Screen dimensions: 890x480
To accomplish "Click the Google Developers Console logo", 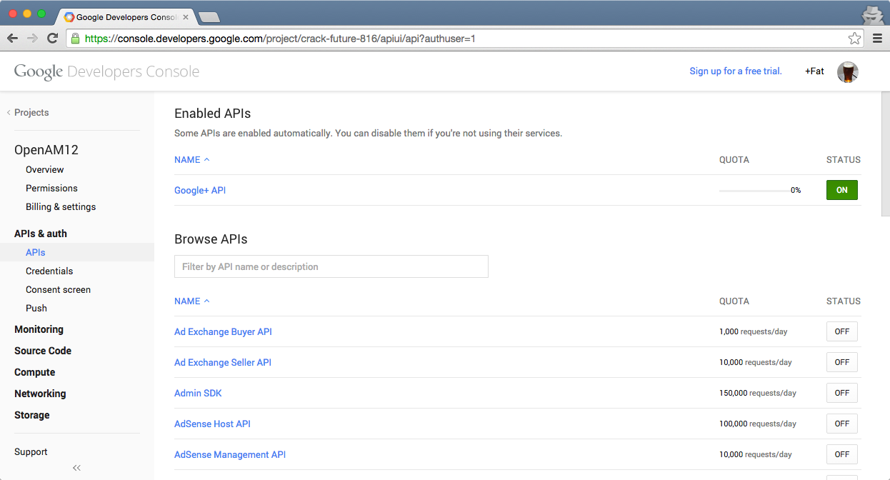I will coord(106,71).
